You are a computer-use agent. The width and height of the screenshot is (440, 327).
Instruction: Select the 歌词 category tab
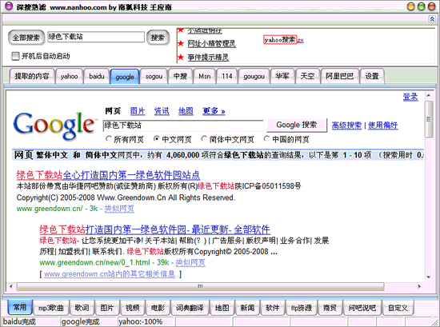(x=82, y=308)
